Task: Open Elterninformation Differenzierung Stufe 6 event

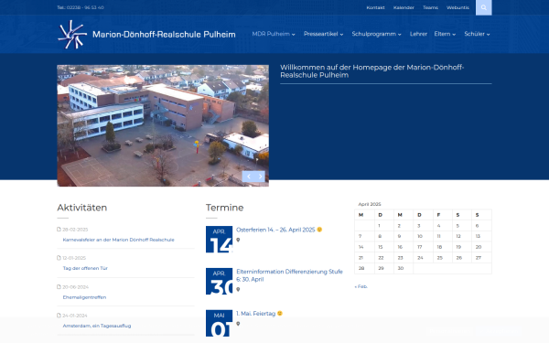Action: coord(289,275)
